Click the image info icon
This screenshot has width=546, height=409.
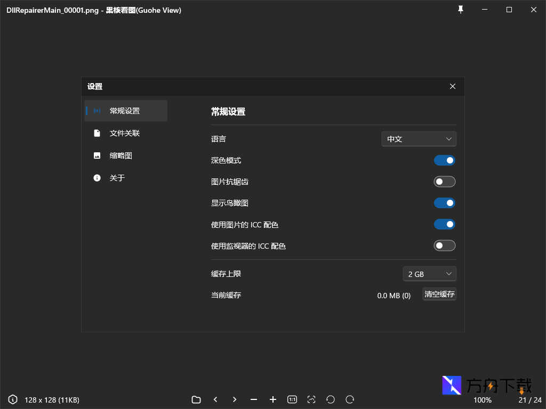coord(12,399)
